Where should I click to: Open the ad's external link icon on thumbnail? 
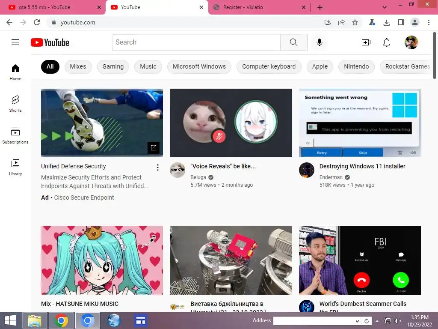154,148
